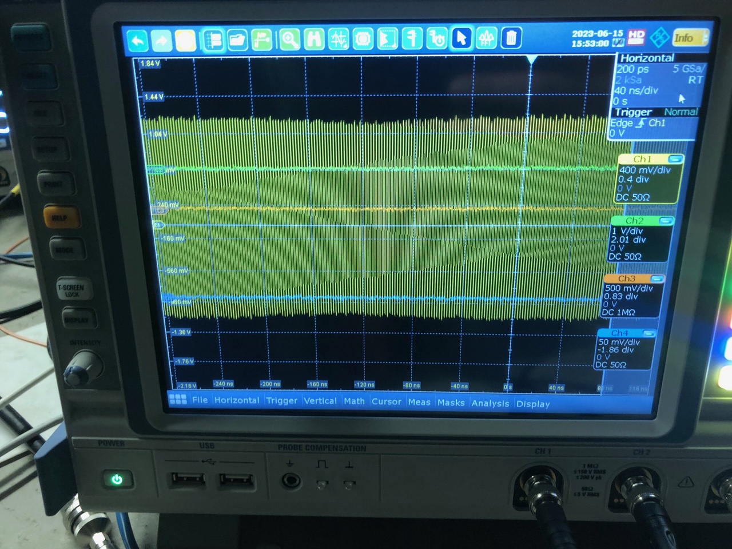Click the cursor measurement caliper icon
Viewport: 732px width, 549px height.
(x=412, y=38)
